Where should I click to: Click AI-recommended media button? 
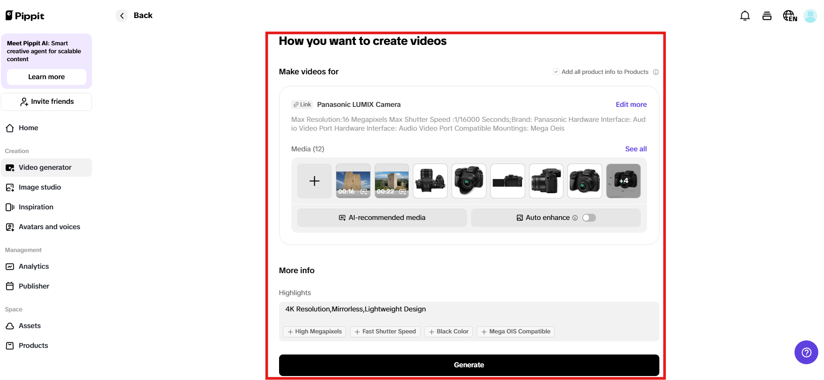[x=382, y=218]
